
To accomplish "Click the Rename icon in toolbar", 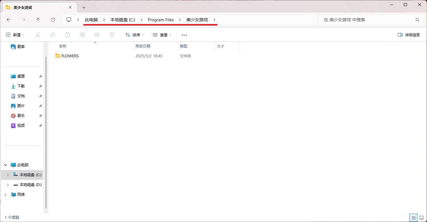I will pos(82,35).
